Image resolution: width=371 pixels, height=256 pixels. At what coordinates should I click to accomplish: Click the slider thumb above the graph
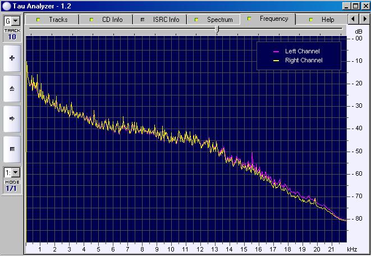(x=217, y=30)
